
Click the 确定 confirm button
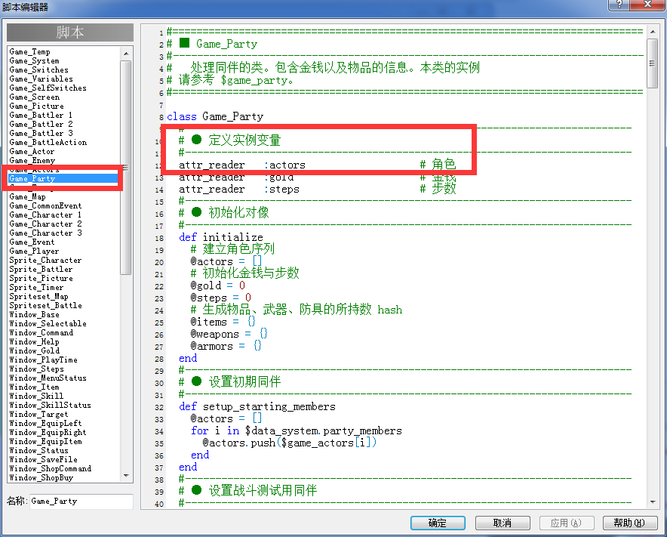point(438,523)
